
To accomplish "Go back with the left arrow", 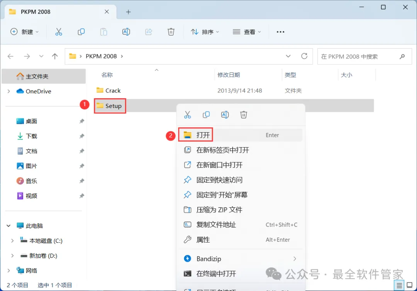I will 11,56.
